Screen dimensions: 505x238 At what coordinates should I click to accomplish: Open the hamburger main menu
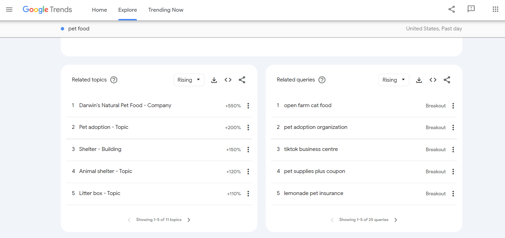coord(9,9)
